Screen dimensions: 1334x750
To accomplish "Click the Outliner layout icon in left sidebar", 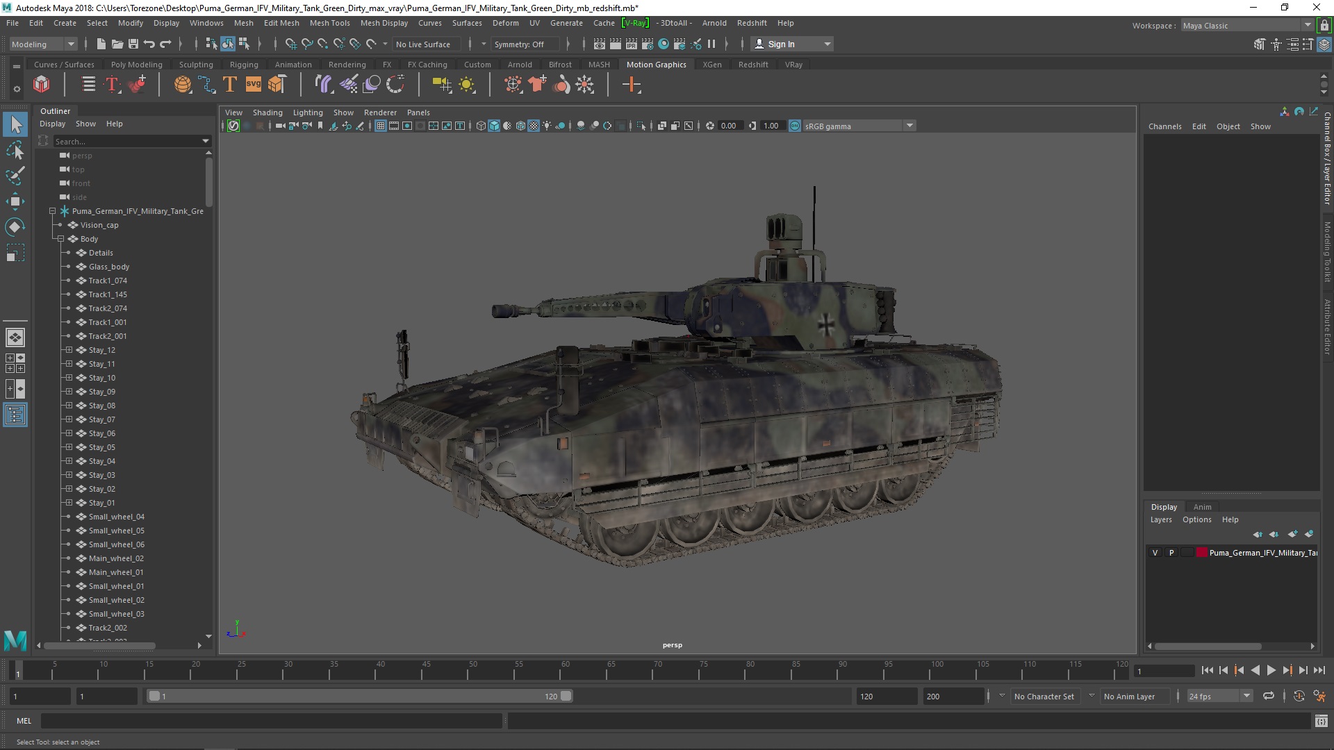I will click(15, 415).
